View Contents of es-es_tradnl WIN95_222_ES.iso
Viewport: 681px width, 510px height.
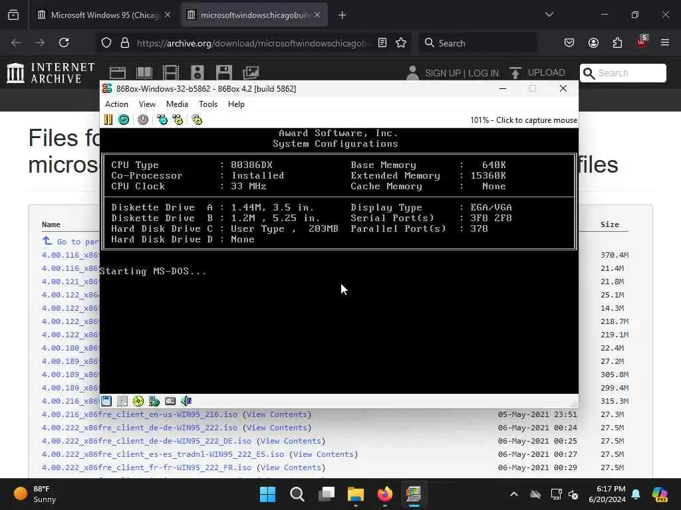click(x=324, y=454)
